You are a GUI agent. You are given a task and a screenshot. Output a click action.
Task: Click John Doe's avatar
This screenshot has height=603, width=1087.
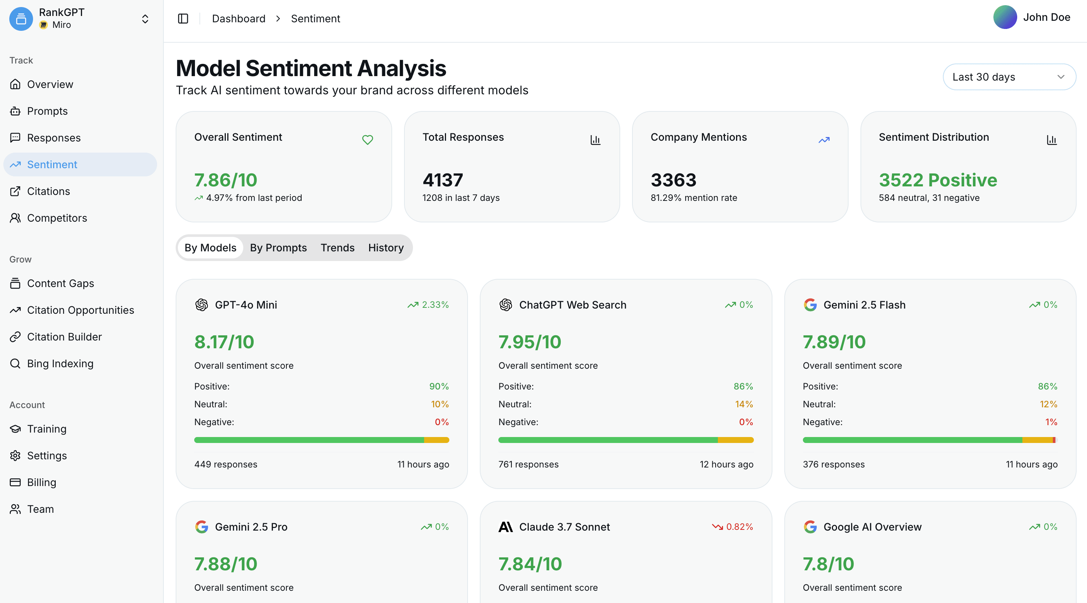(1005, 17)
